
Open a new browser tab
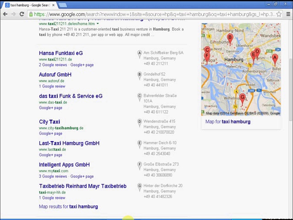62,5
